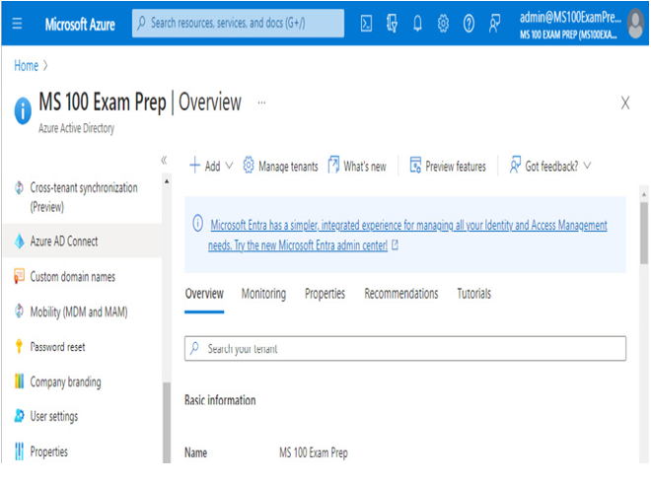Image resolution: width=651 pixels, height=483 pixels.
Task: Open the more options ellipsis by the title
Action: (261, 103)
